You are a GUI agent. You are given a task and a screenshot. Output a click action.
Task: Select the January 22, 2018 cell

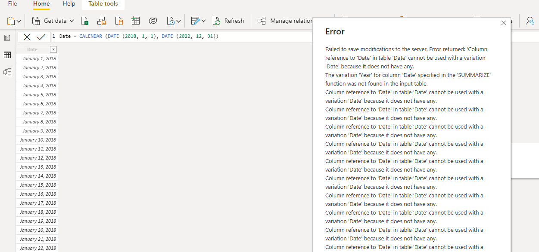click(37, 248)
